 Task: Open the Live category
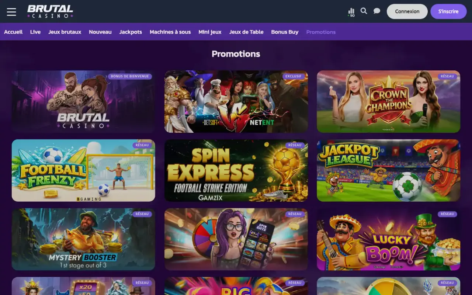point(35,32)
